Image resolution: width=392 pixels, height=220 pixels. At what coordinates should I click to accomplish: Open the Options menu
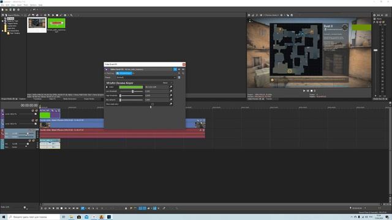33,5
